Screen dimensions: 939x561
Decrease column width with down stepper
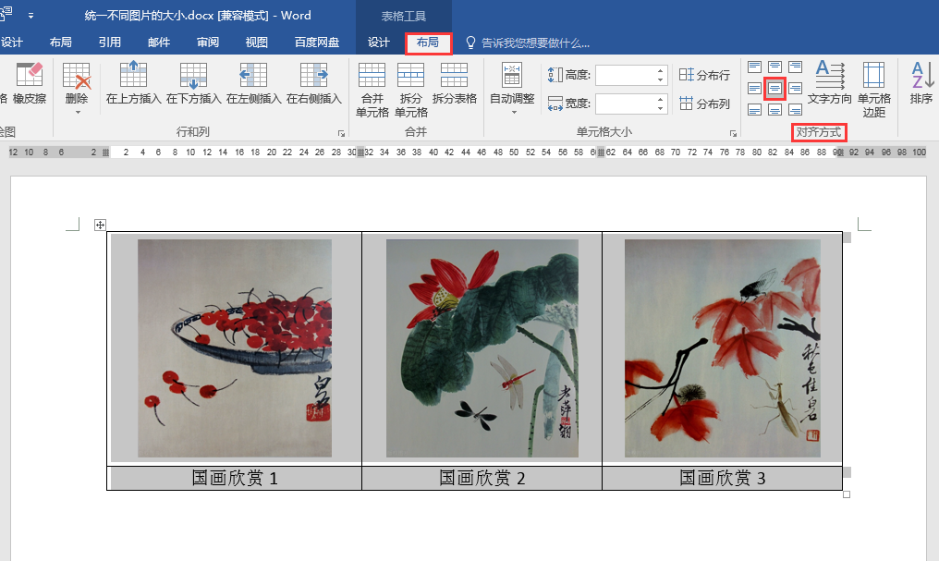click(x=660, y=108)
